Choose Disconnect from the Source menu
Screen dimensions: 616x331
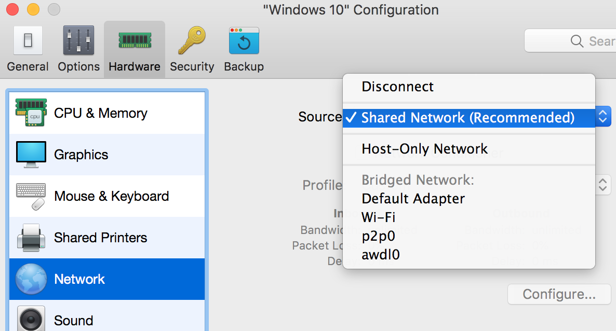(x=398, y=87)
